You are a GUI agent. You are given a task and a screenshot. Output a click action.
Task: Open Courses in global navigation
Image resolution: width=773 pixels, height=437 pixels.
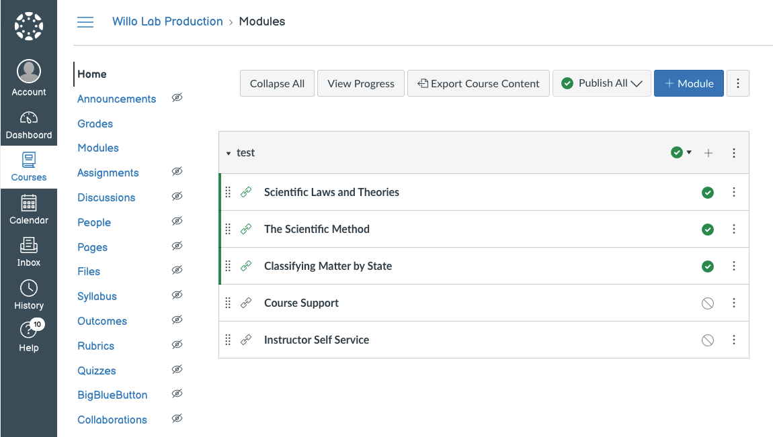tap(29, 167)
